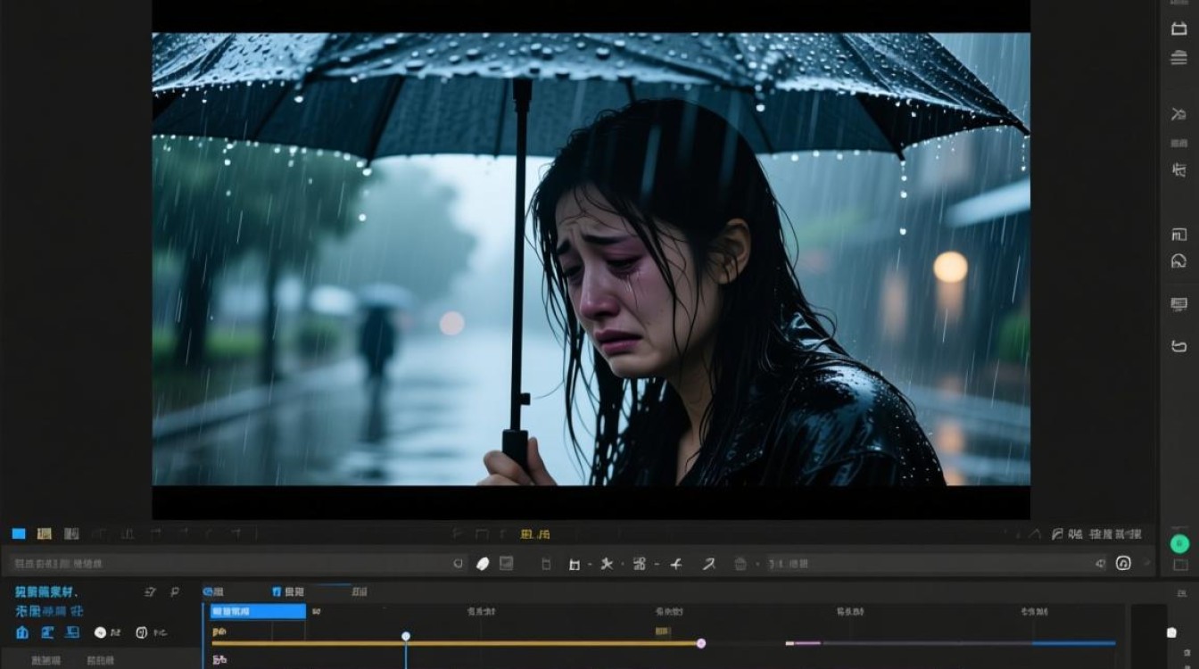Expand the dropdown next to the basket icon
The height and width of the screenshot is (669, 1199).
coord(758,565)
